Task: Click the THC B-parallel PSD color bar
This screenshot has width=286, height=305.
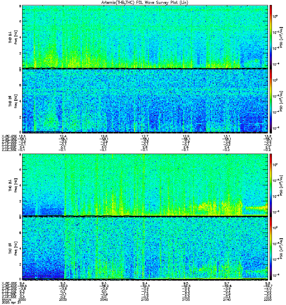Action: (x=271, y=248)
